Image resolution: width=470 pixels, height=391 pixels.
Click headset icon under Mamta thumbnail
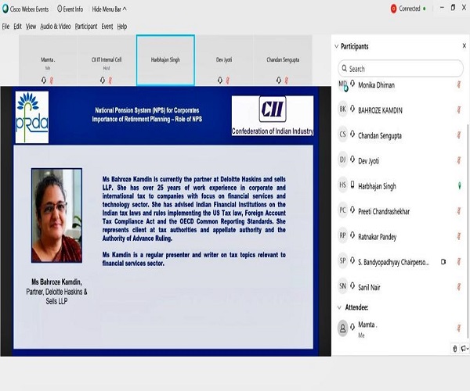click(44, 81)
